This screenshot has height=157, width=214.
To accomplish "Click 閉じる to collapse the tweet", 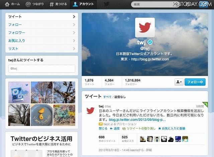I will [103, 129].
